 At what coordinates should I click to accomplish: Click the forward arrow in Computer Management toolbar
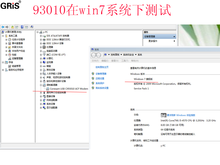tap(7, 27)
